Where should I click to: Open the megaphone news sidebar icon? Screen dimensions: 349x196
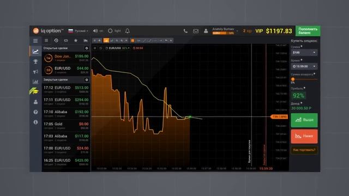click(x=35, y=71)
